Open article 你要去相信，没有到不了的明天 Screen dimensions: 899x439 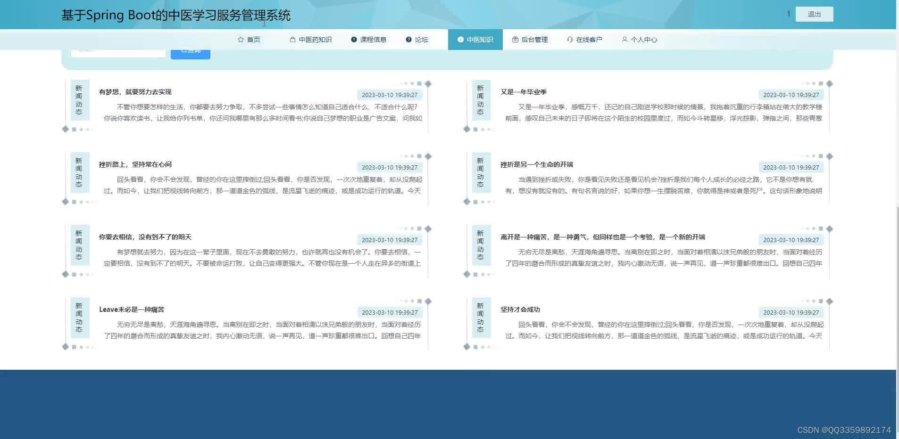point(145,237)
